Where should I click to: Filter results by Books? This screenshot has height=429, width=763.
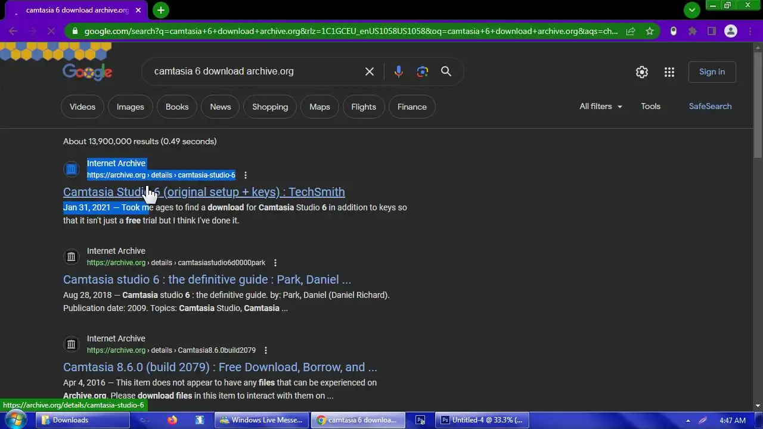pyautogui.click(x=177, y=107)
